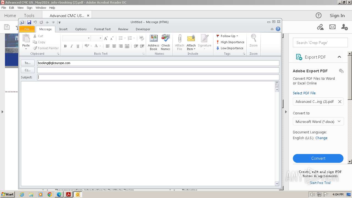352x198 pixels.
Task: Toggle bulleted list
Action: [x=120, y=38]
